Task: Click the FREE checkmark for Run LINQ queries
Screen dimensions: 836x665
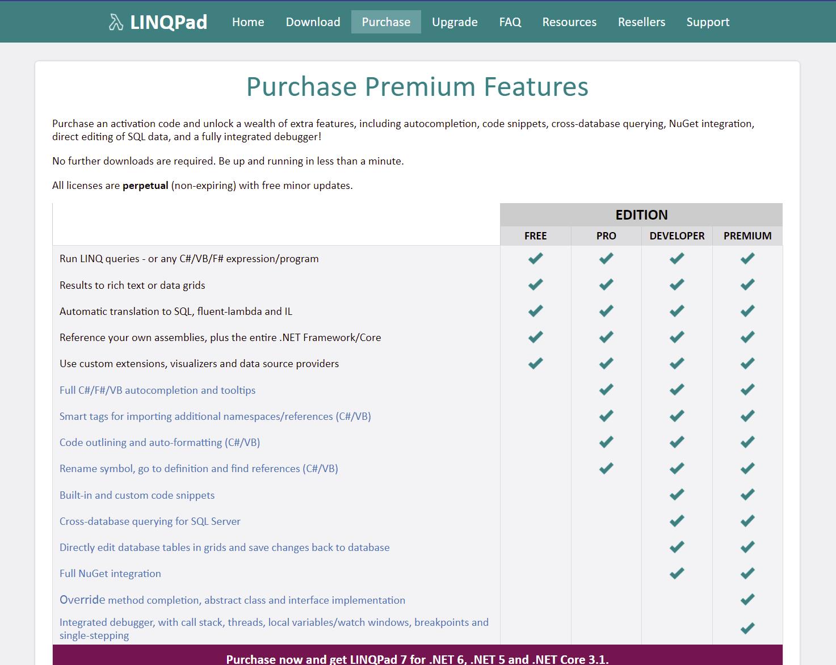Action: click(x=535, y=258)
